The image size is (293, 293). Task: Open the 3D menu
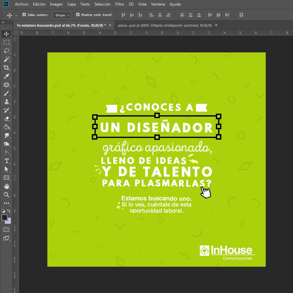(131, 4)
